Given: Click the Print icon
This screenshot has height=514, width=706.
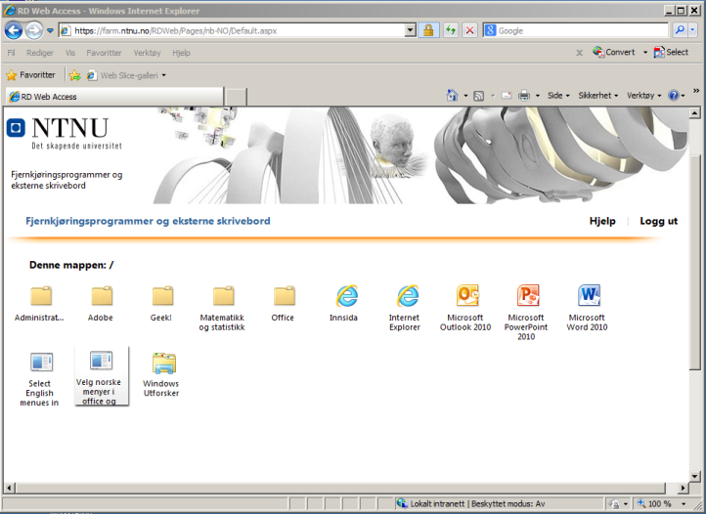Looking at the screenshot, I should 524,96.
